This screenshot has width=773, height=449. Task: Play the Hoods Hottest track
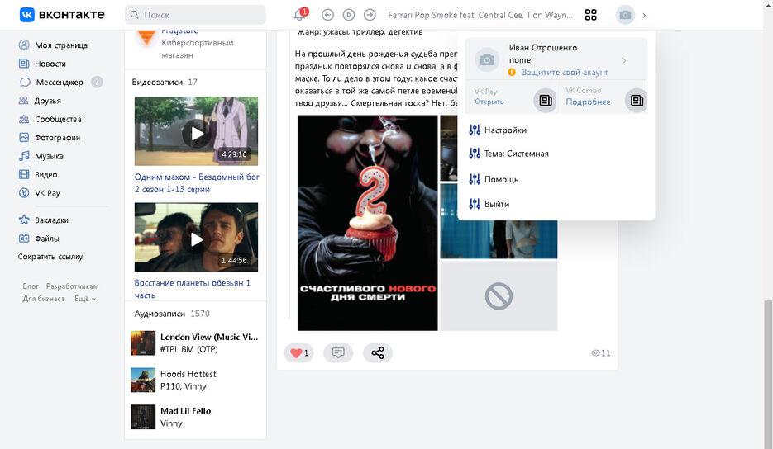[x=195, y=380]
